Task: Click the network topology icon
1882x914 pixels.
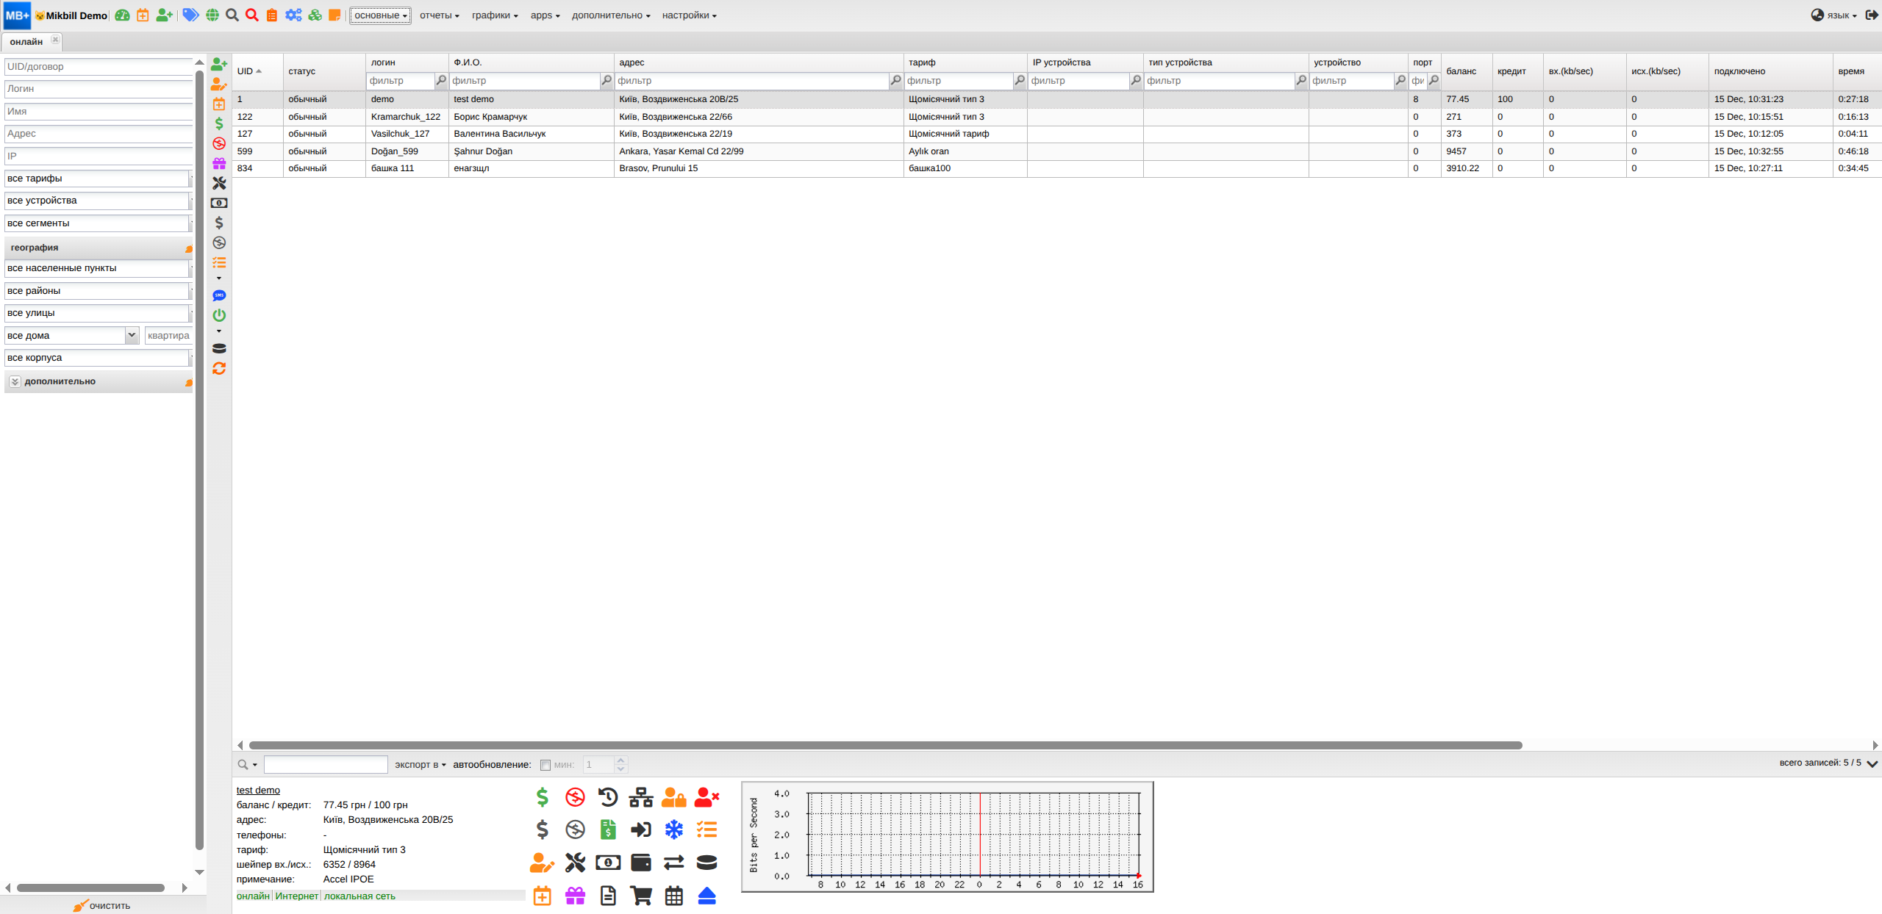Action: (x=640, y=796)
